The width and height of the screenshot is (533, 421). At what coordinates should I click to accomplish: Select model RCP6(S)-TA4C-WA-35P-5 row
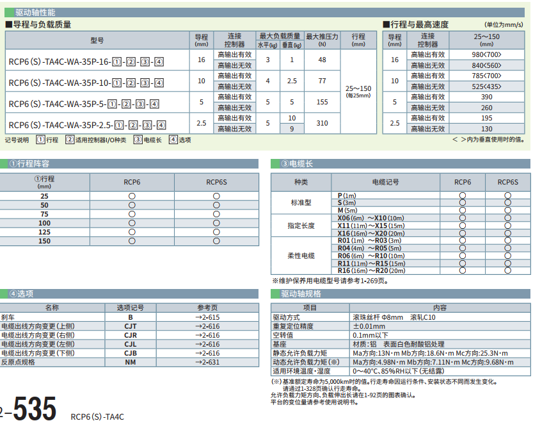[84, 104]
